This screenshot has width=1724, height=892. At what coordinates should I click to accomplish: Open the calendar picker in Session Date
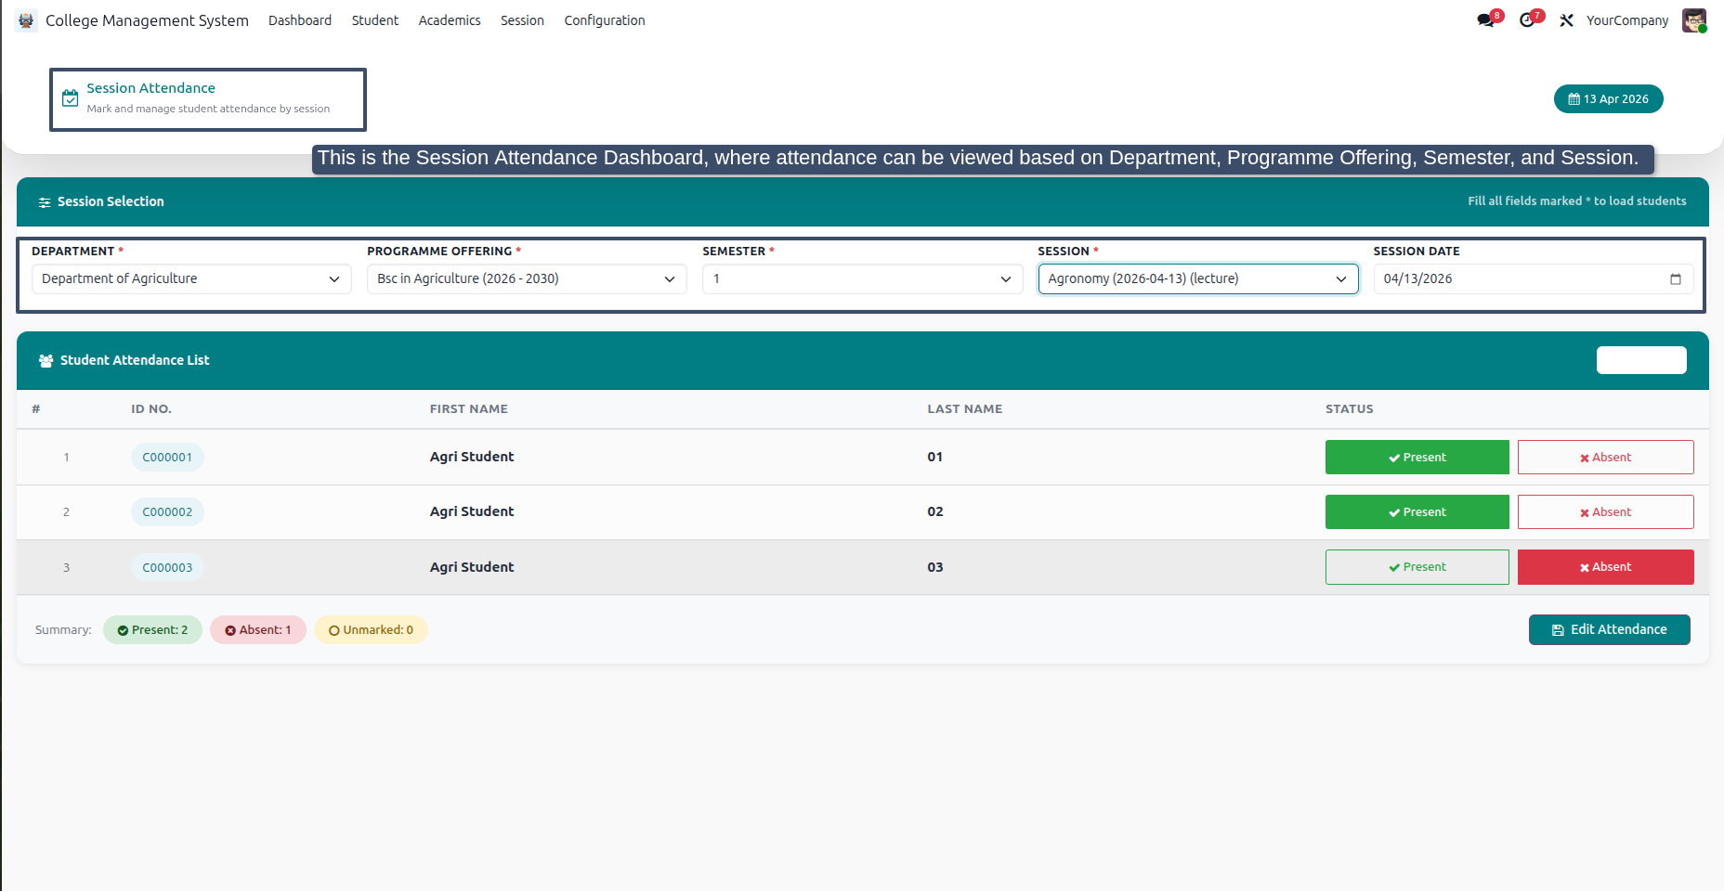[x=1676, y=279]
